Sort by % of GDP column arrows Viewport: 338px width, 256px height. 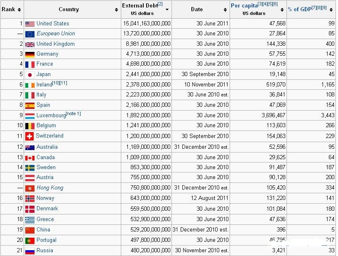331,10
